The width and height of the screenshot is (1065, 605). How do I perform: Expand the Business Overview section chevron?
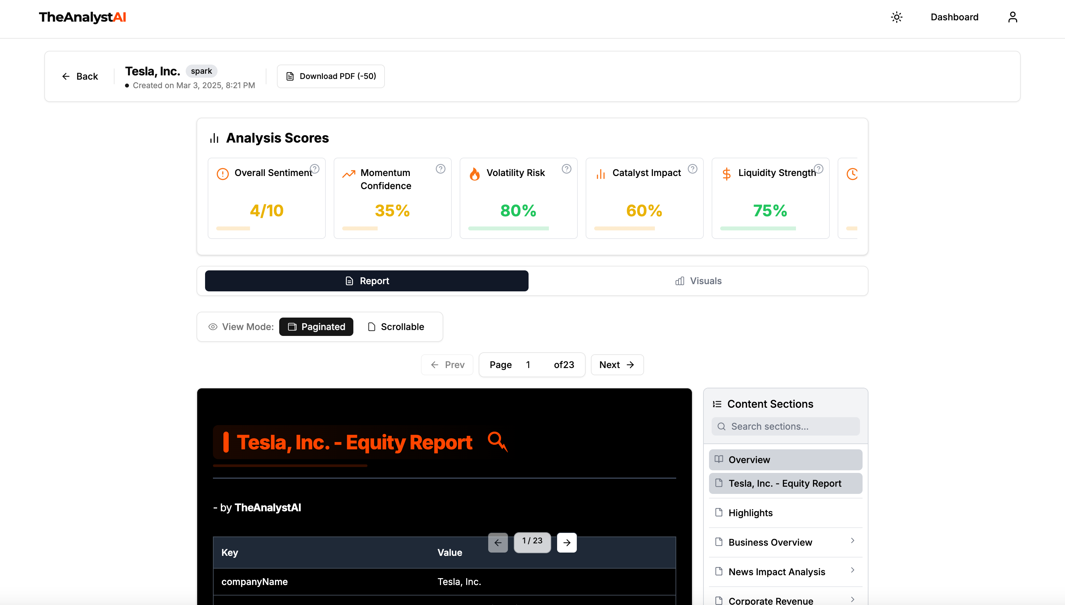coord(852,540)
